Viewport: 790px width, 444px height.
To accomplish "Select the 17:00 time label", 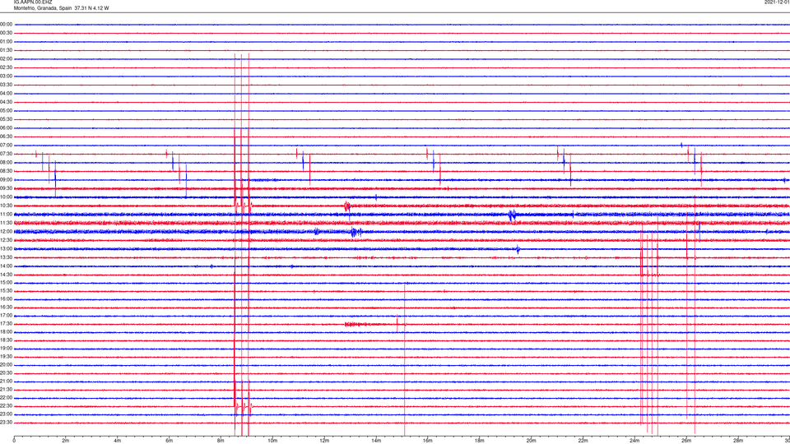I will [x=6, y=315].
